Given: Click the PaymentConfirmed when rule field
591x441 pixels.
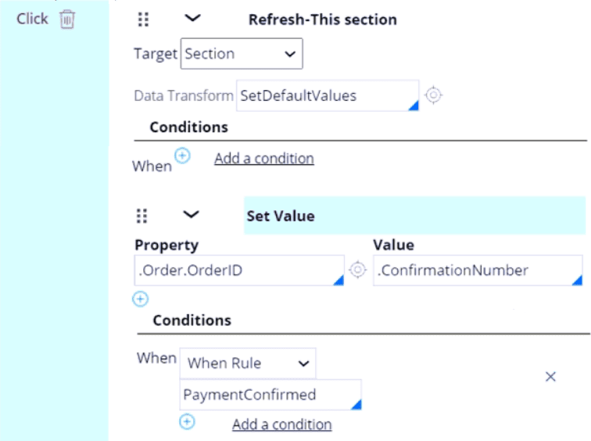Looking at the screenshot, I should tap(270, 395).
